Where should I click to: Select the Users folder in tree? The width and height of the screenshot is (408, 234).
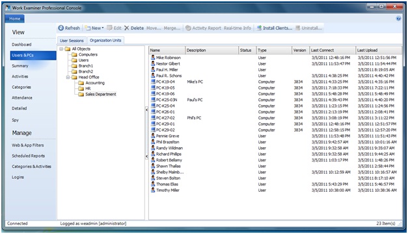click(80, 60)
